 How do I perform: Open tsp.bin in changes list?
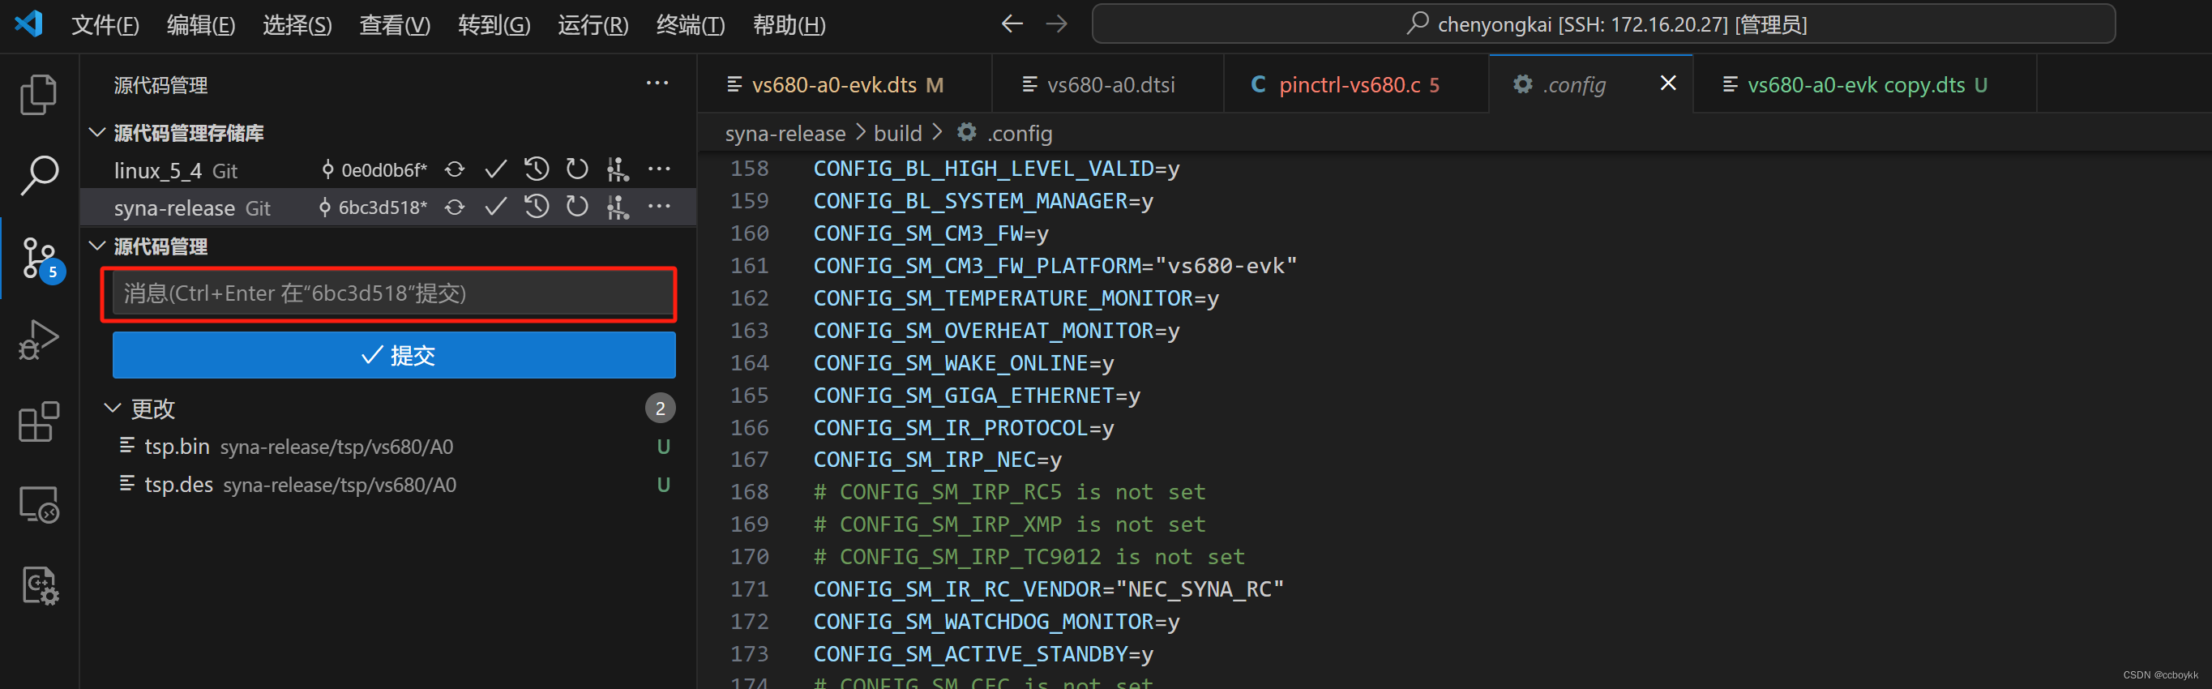(x=394, y=447)
